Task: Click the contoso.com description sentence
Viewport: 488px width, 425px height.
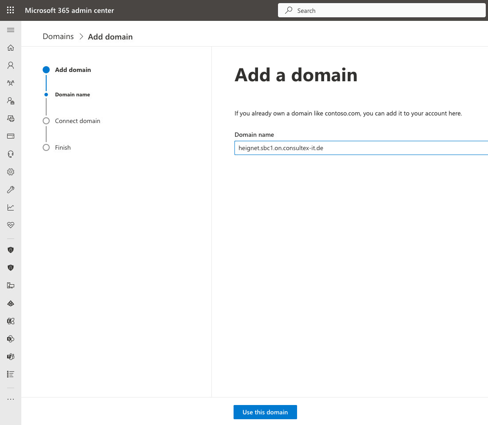Action: coord(348,113)
